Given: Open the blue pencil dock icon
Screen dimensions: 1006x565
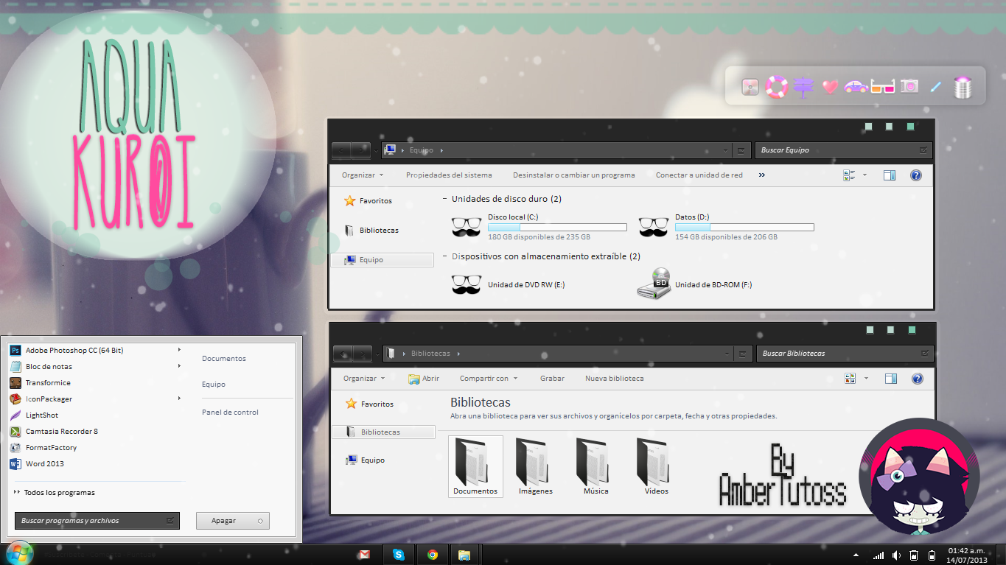Looking at the screenshot, I should 936,87.
